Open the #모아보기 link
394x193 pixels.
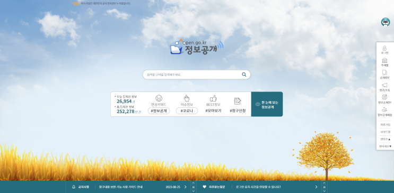pyautogui.click(x=213, y=111)
